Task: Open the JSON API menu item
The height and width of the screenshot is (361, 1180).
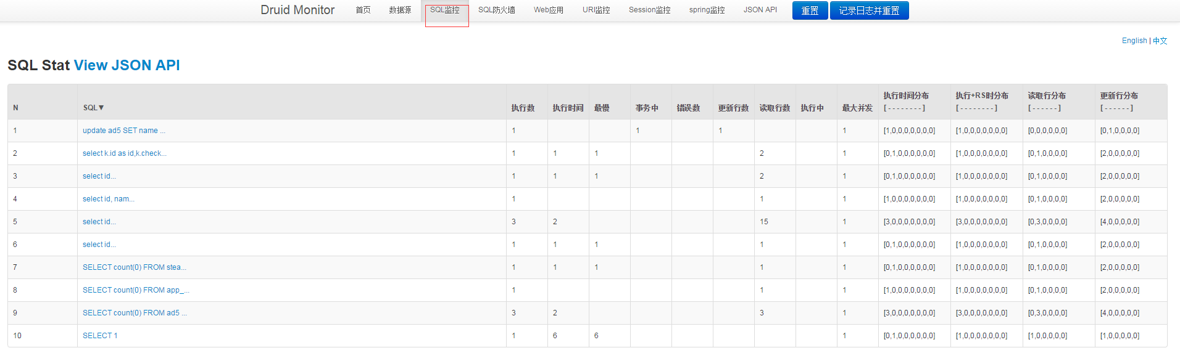Action: point(760,10)
